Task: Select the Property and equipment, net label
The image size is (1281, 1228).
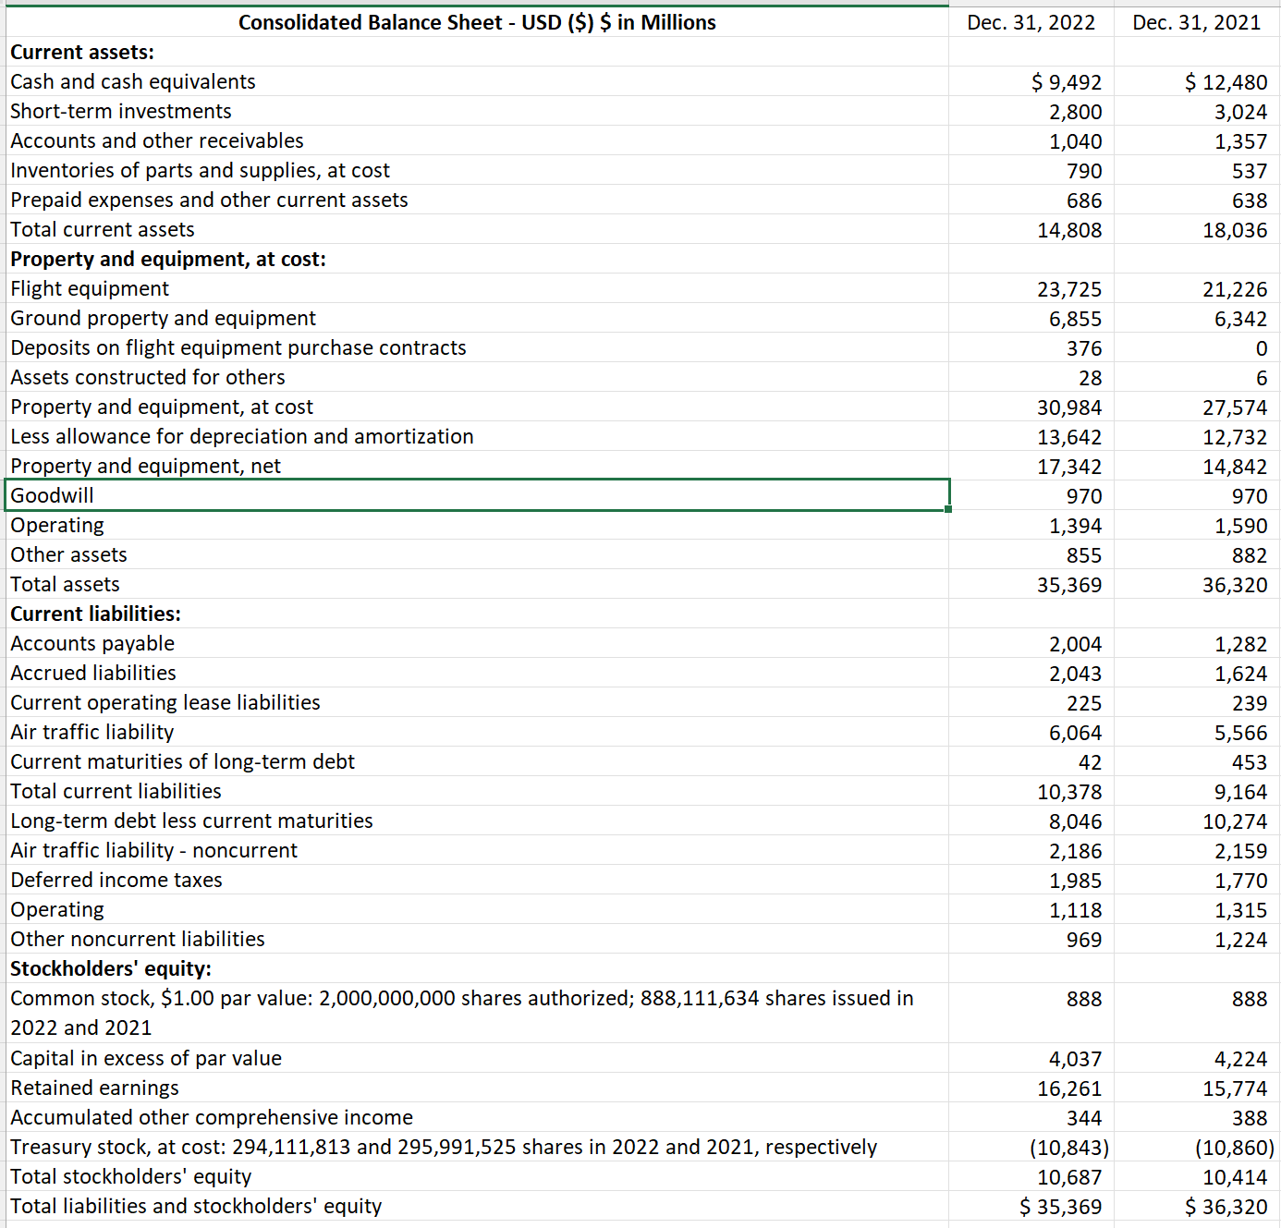Action: click(x=144, y=466)
